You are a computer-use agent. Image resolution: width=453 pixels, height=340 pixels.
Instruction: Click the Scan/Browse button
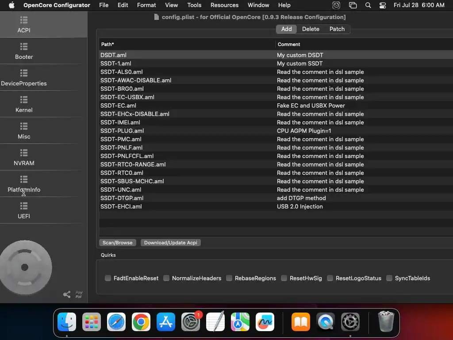click(x=117, y=243)
